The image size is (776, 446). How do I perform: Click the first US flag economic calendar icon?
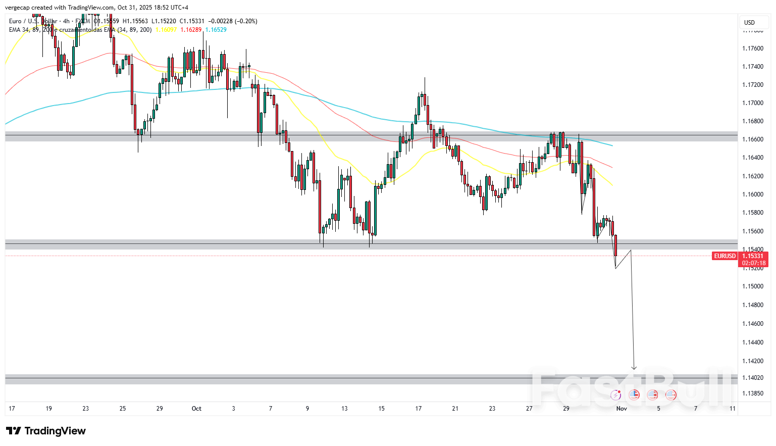coord(634,395)
